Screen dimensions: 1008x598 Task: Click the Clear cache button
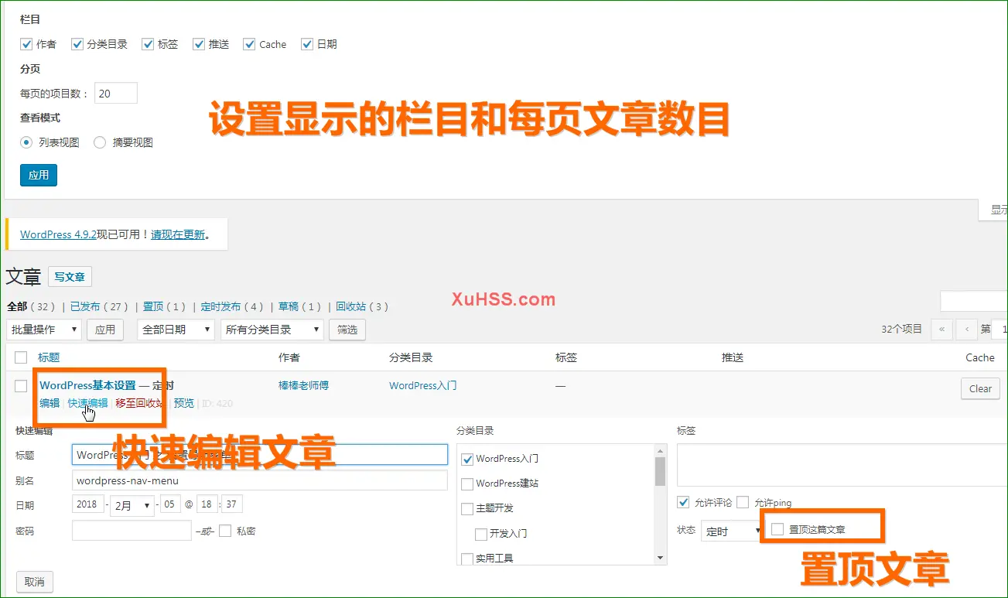tap(980, 388)
